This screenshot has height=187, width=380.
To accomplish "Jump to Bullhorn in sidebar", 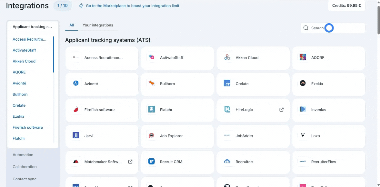I will (20, 94).
